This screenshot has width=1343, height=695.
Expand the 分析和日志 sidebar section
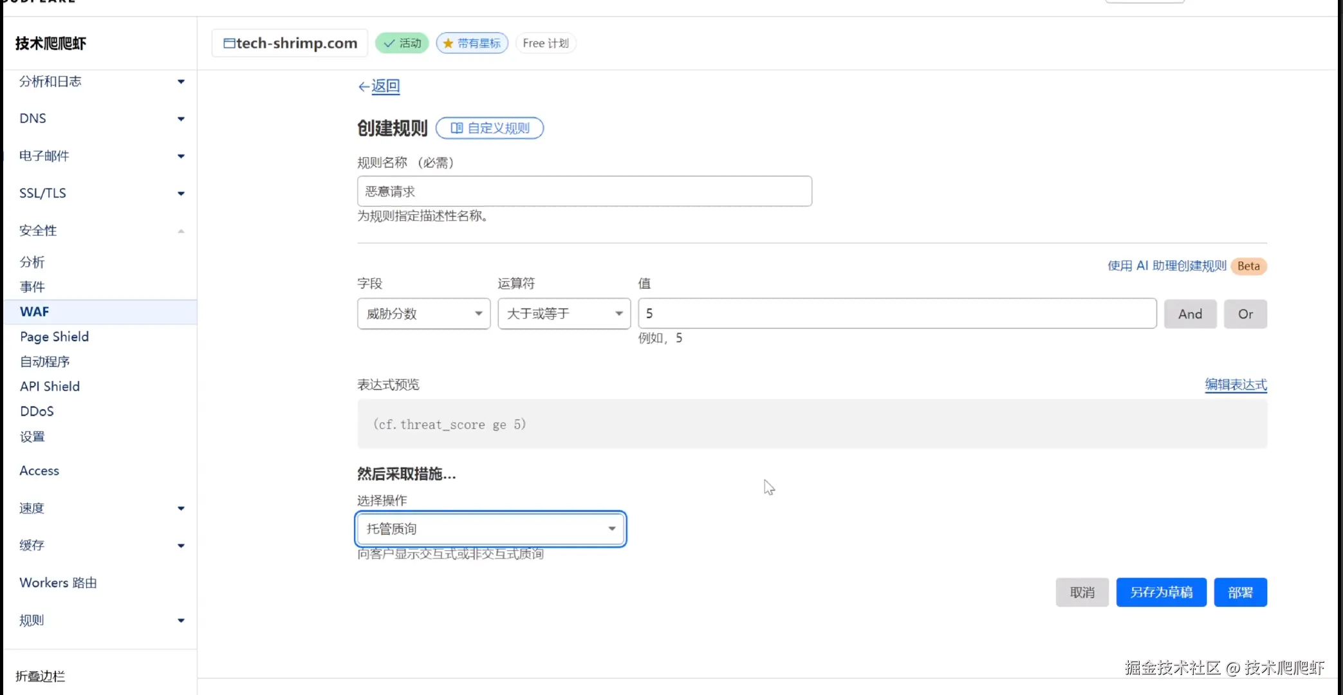(181, 82)
